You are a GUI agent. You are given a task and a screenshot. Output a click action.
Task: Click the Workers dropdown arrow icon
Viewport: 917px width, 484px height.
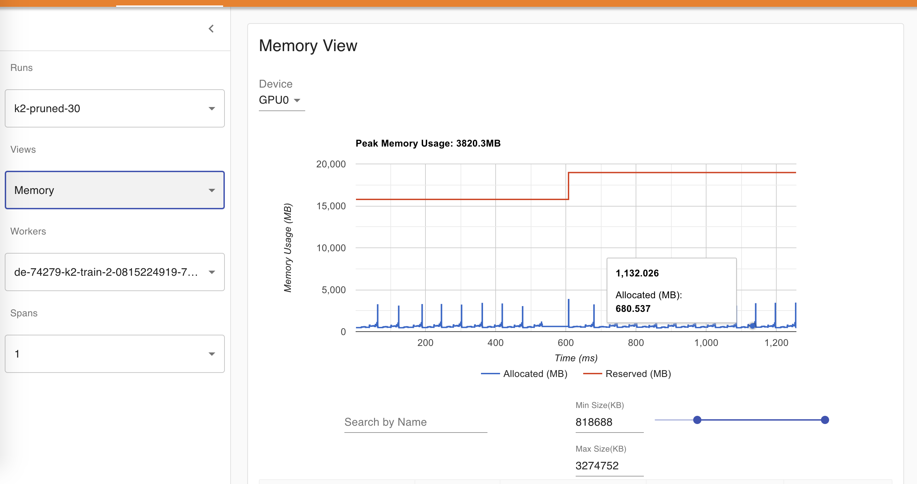(212, 272)
